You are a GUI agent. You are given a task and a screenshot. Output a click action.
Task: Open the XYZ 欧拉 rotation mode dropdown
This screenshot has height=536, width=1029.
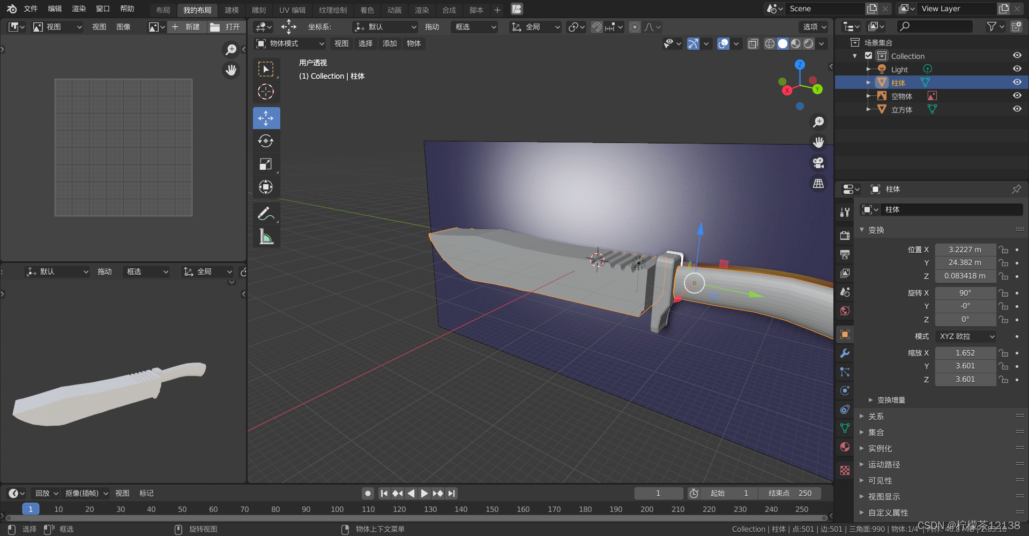[966, 336]
